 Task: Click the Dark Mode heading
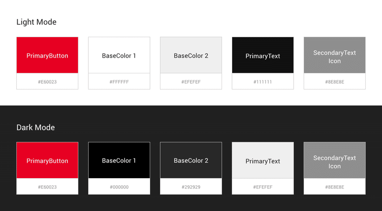(x=35, y=127)
